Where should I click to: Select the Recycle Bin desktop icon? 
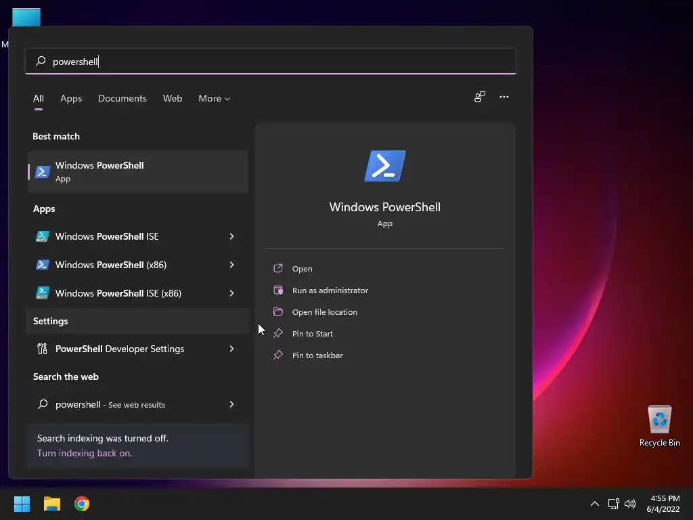click(659, 426)
